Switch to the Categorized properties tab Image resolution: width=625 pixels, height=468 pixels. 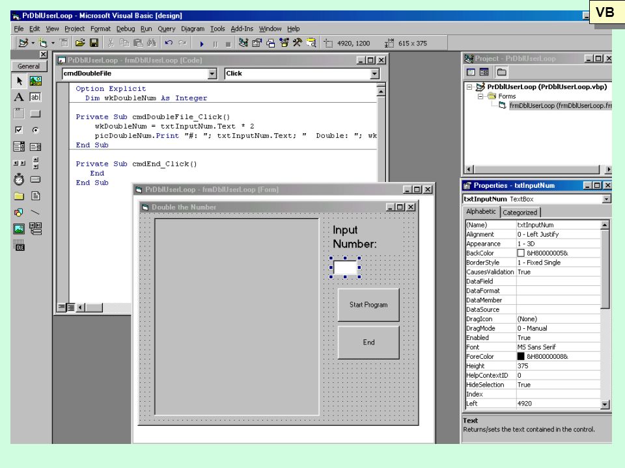520,213
